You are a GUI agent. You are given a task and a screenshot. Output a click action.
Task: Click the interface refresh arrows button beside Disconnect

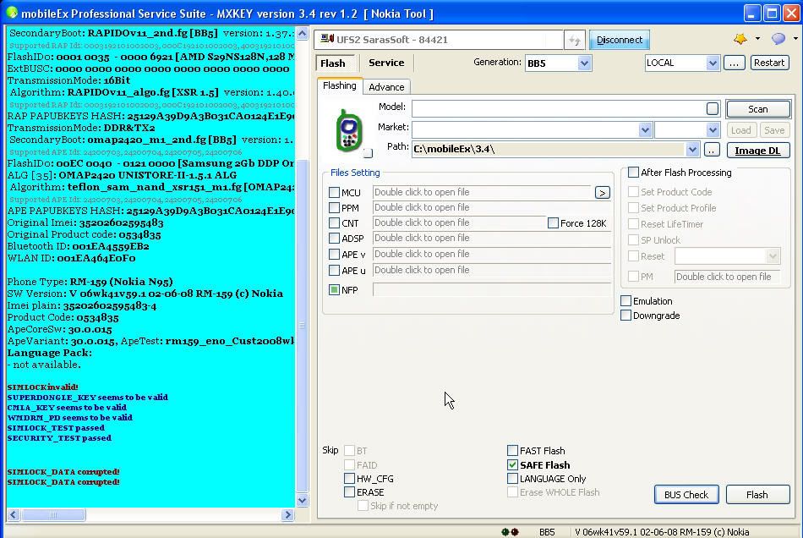coord(574,40)
